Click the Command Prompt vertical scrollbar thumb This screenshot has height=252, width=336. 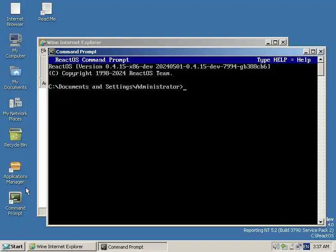(x=320, y=69)
